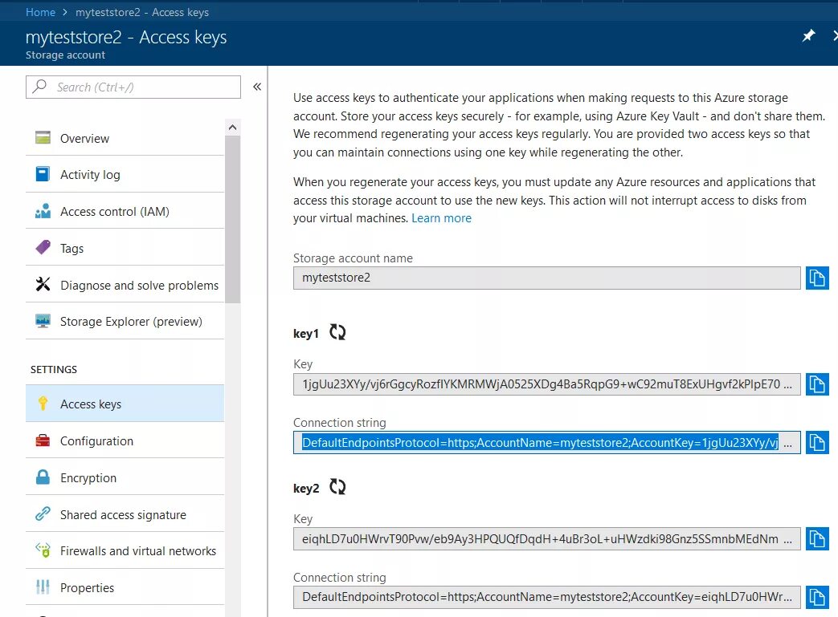Click the Access control people icon
The height and width of the screenshot is (617, 838).
[43, 211]
